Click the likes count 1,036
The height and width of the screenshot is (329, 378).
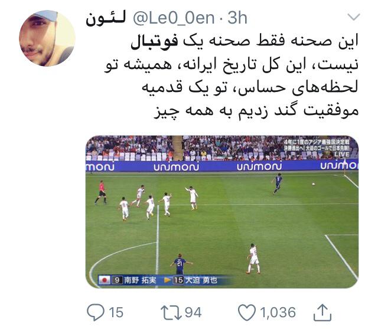[278, 312]
